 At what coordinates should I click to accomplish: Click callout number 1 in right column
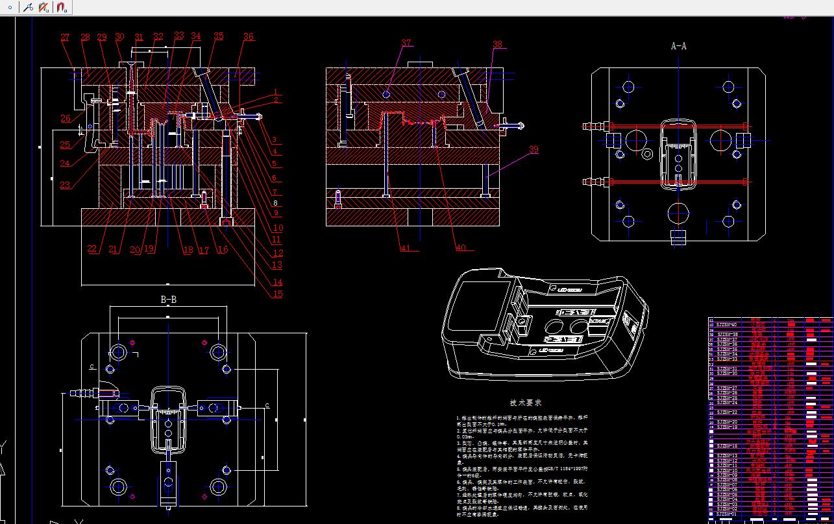point(275,92)
